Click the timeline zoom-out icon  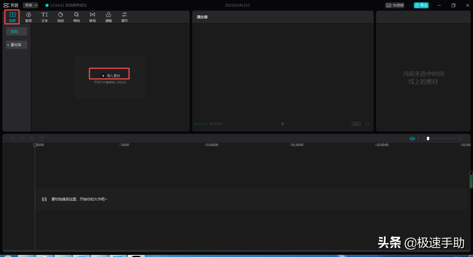point(424,139)
